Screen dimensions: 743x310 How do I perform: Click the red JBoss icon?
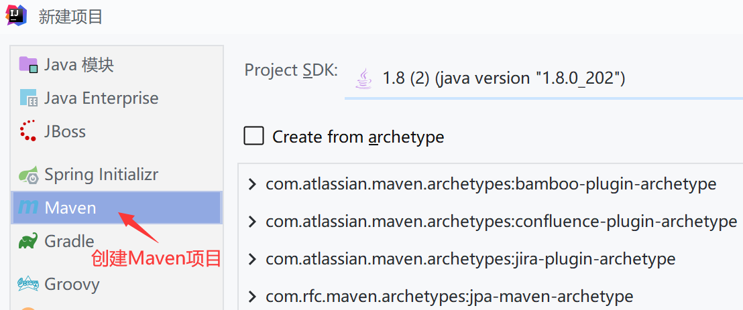coord(28,131)
